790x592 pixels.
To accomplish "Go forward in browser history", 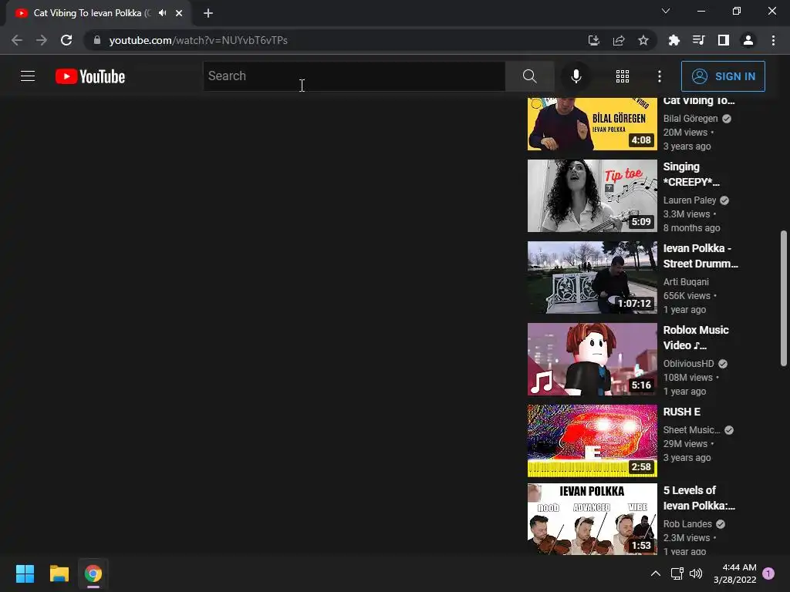I will tap(42, 40).
